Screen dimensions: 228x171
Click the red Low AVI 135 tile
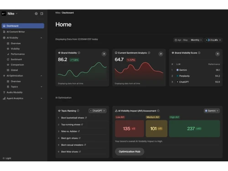pos(130,129)
